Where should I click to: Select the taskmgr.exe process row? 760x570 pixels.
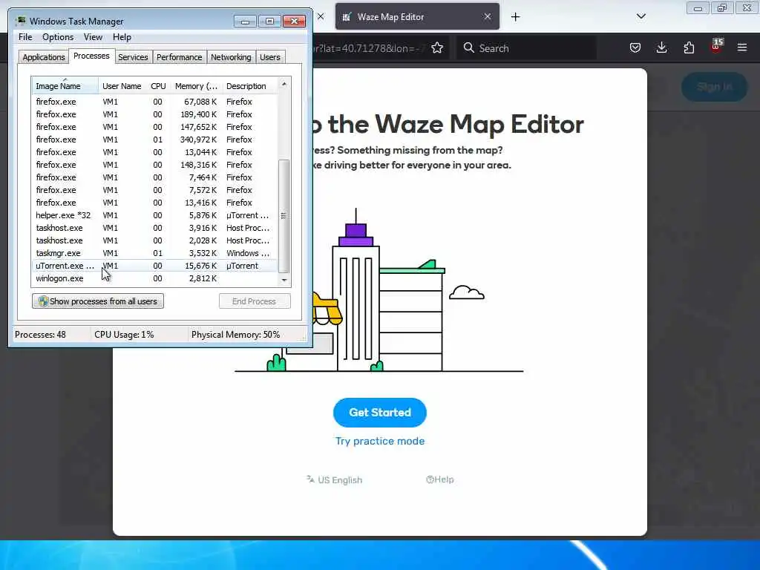click(154, 253)
